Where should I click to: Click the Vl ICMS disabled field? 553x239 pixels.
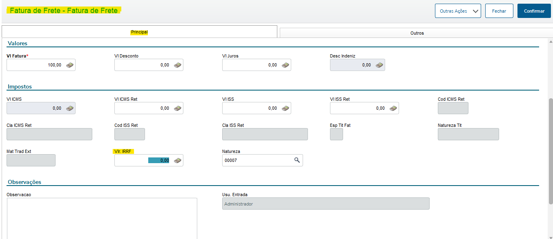coord(41,108)
